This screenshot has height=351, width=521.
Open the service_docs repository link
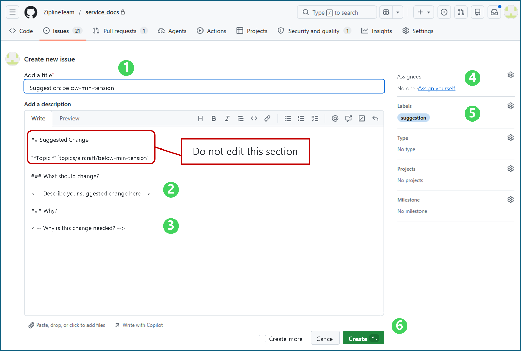pyautogui.click(x=102, y=12)
